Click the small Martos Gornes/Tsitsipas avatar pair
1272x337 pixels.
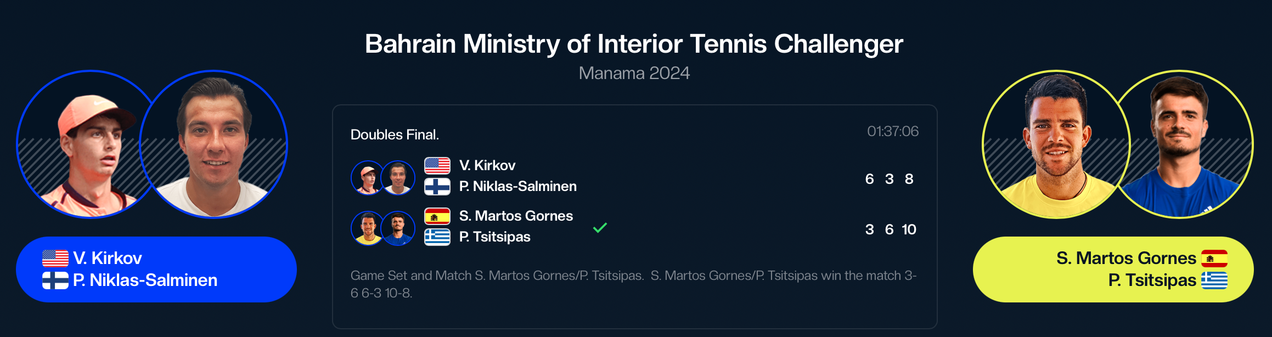point(382,228)
